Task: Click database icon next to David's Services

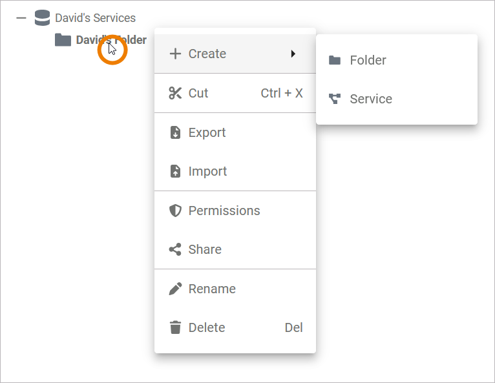Action: point(42,18)
